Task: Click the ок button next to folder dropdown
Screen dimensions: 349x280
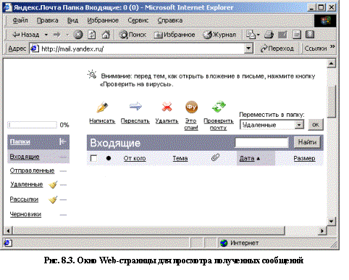Action: [316, 125]
